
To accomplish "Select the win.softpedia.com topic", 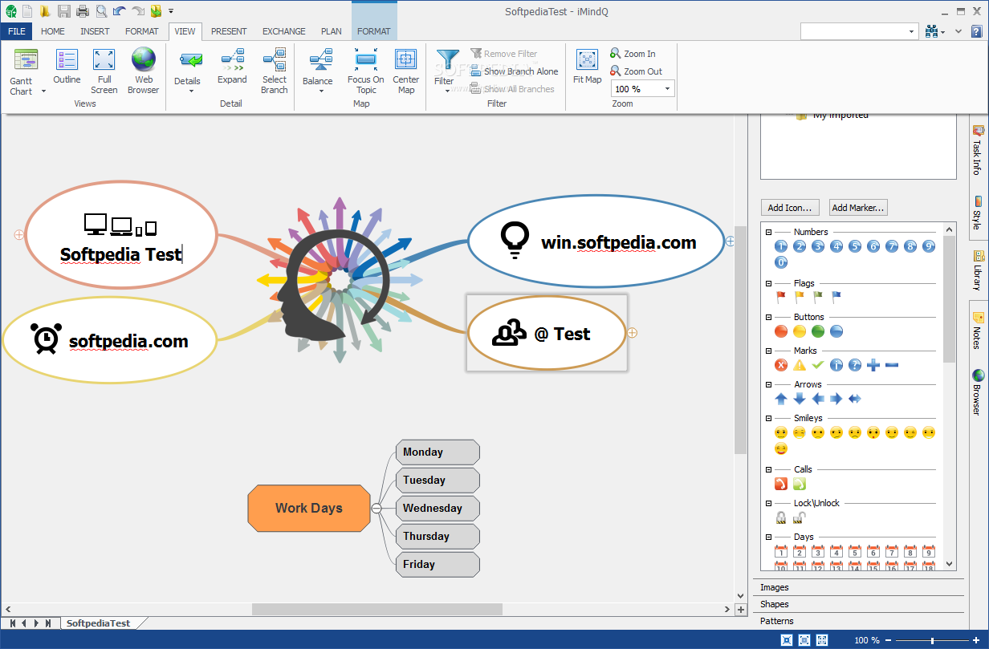I will click(x=596, y=241).
